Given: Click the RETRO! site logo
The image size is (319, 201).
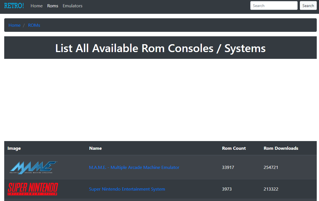Looking at the screenshot, I should click(x=14, y=6).
